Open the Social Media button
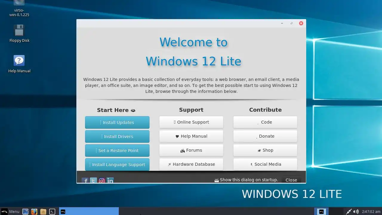This screenshot has width=382, height=215. pyautogui.click(x=265, y=164)
